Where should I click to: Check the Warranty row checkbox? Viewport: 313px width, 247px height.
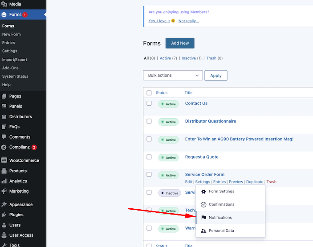point(149,228)
